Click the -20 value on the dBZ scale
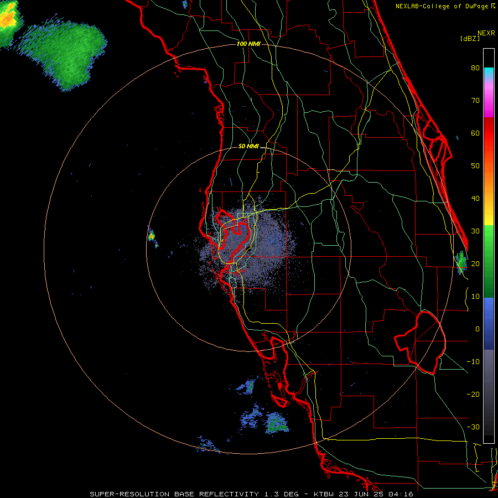 pos(473,394)
